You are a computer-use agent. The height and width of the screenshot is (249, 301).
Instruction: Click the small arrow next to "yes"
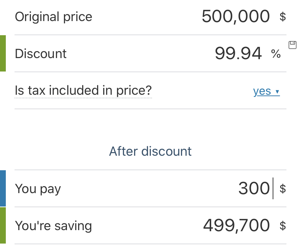(278, 92)
